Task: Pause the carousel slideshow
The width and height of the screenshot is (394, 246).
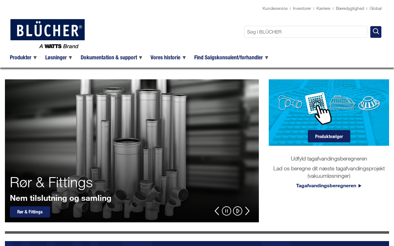Action: 227,211
